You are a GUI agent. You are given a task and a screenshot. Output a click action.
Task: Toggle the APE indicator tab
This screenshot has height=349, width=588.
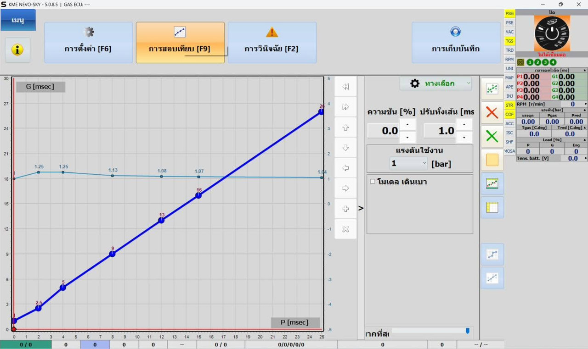point(509,87)
